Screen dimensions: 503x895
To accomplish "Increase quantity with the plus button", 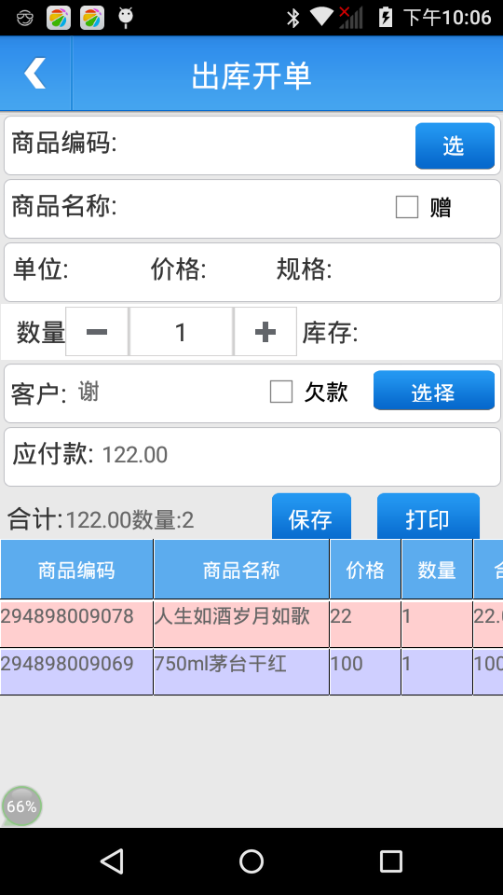I will point(265,332).
